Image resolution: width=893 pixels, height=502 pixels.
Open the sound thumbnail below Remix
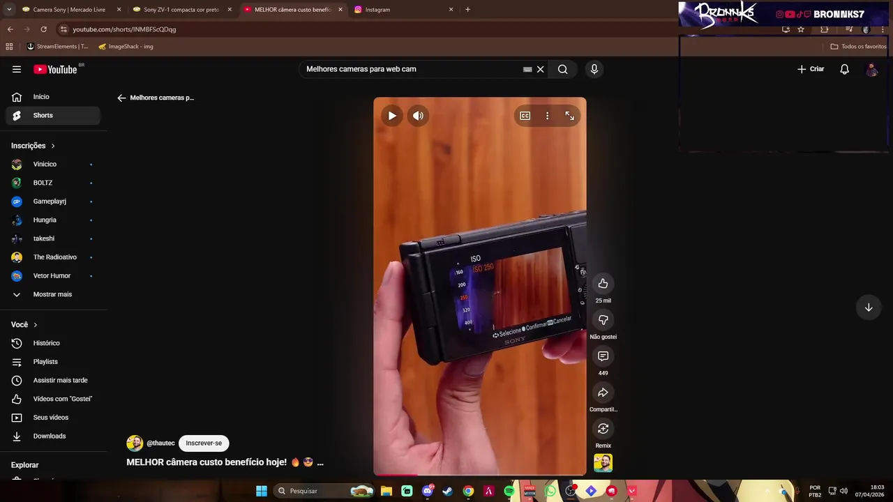pyautogui.click(x=603, y=463)
